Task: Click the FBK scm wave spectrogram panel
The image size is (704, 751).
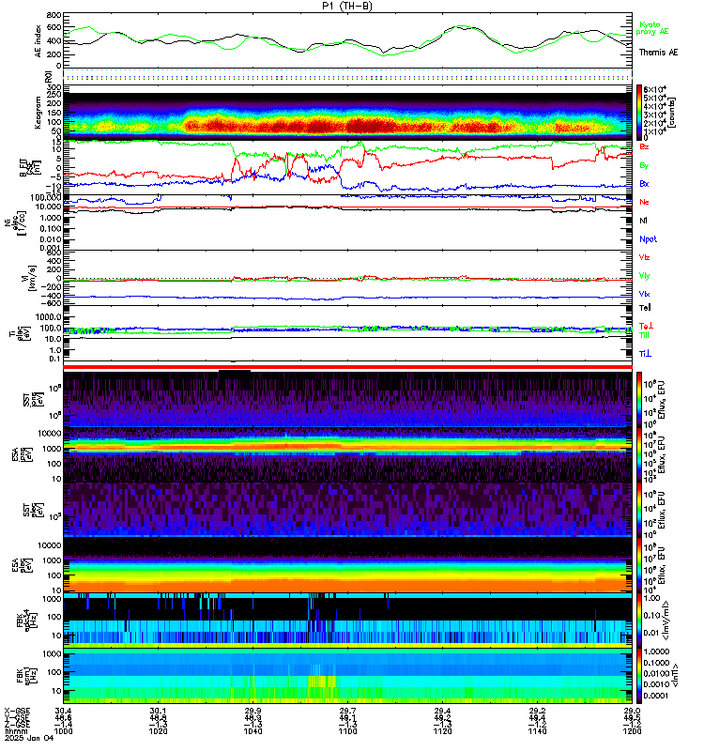Action: point(347,676)
